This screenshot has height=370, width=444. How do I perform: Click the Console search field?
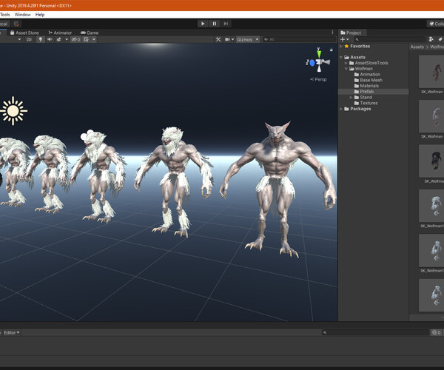375,333
